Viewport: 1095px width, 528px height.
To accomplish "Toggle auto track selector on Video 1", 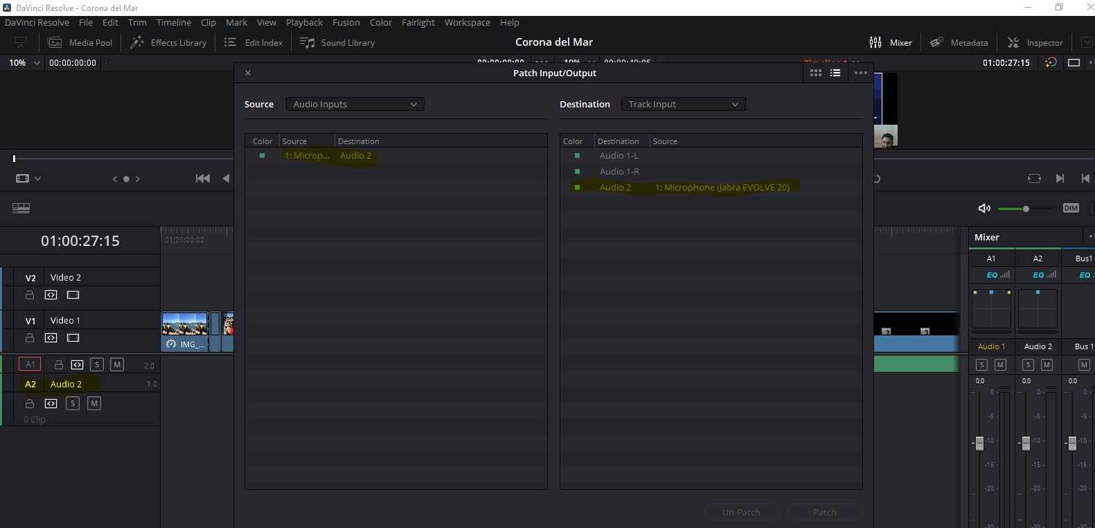I will pos(51,337).
